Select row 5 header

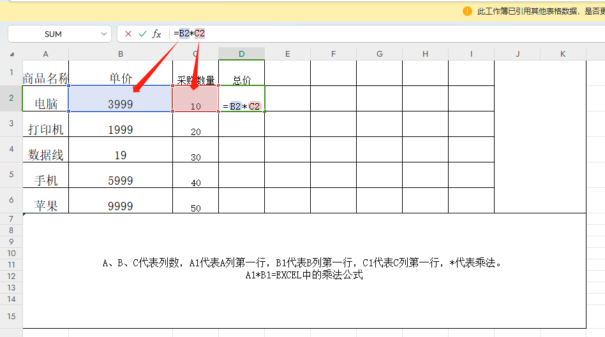pyautogui.click(x=11, y=175)
